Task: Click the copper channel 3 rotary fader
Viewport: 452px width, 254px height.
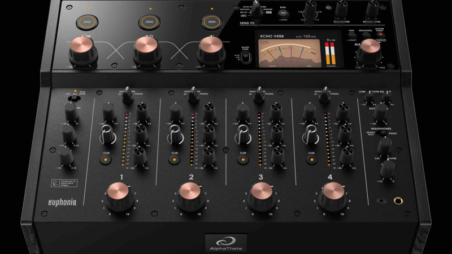Action: [262, 197]
